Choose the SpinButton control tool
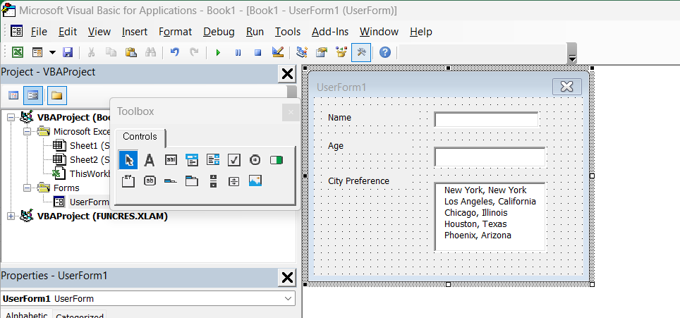This screenshot has height=318, width=680. 234,181
